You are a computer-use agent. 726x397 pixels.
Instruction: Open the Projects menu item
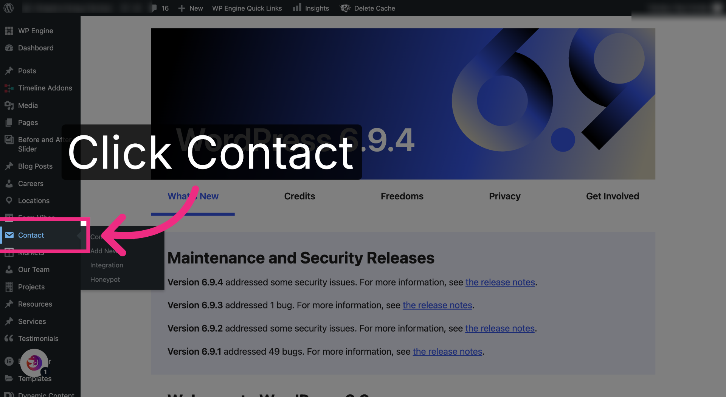tap(31, 287)
